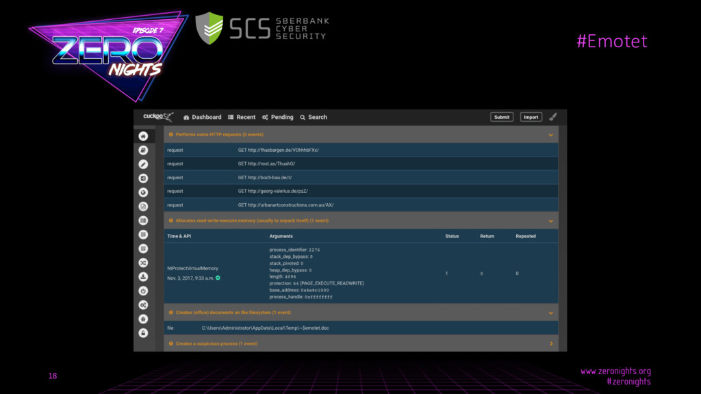This screenshot has width=701, height=394.
Task: Open the Summary home icon in sidebar
Action: (x=143, y=136)
